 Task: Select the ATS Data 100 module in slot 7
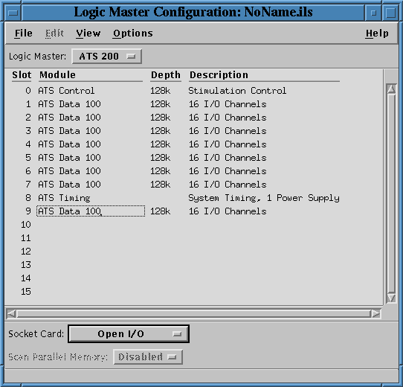click(x=69, y=185)
